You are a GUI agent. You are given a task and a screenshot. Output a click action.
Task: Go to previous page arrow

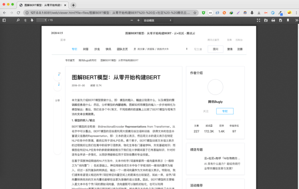click(25, 20)
